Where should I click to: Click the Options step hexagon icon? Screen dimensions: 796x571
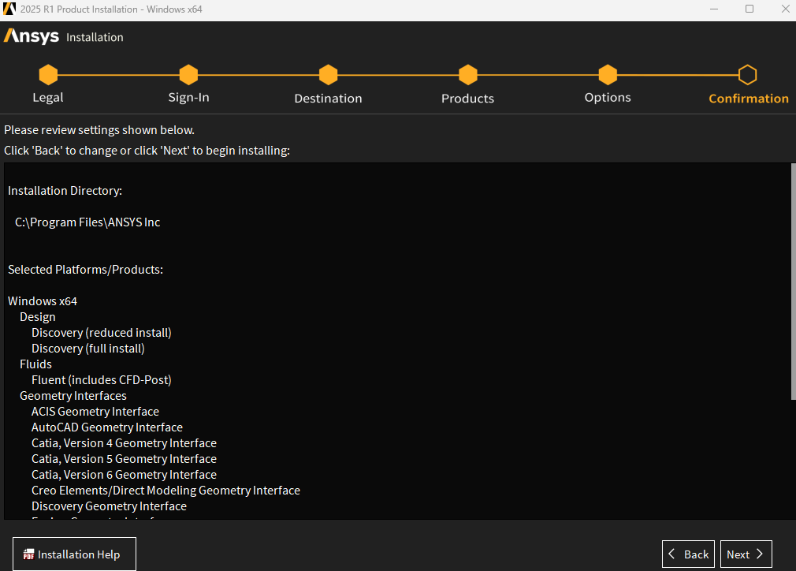coord(608,75)
